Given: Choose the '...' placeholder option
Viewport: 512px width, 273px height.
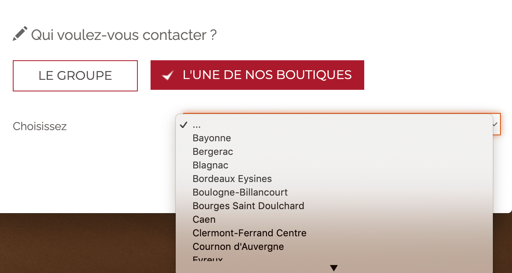Looking at the screenshot, I should pos(197,125).
